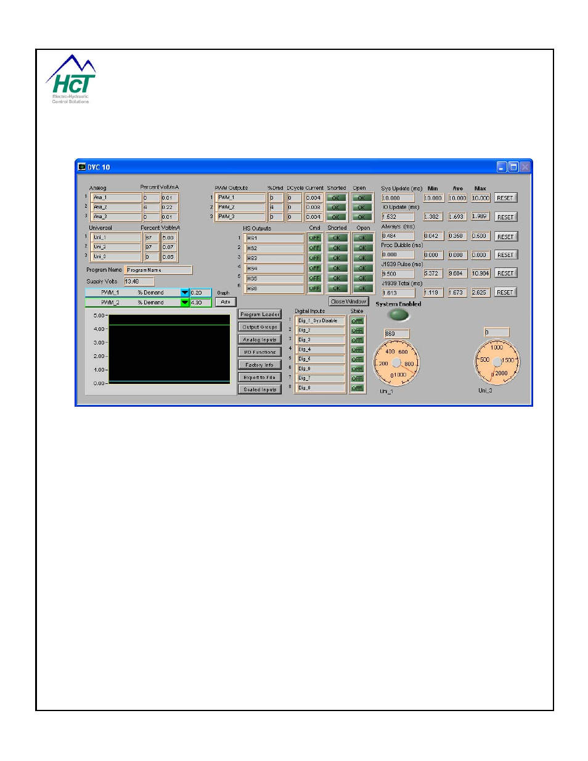The width and height of the screenshot is (588, 761).
Task: Click the PWM_2 demand value 4.30
Action: tap(200, 303)
